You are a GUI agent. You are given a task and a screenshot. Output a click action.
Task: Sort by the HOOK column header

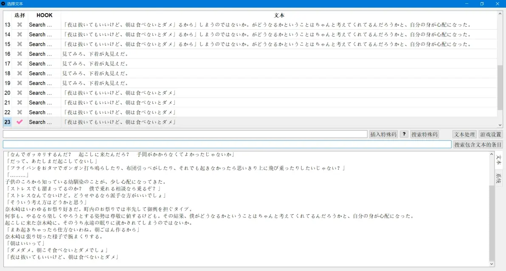coord(44,15)
